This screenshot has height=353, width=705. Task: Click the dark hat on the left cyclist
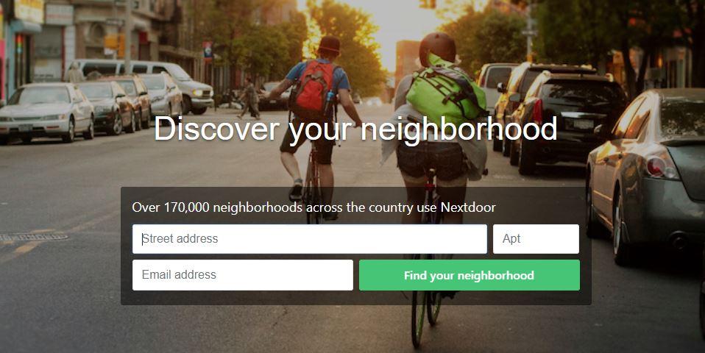(x=329, y=45)
